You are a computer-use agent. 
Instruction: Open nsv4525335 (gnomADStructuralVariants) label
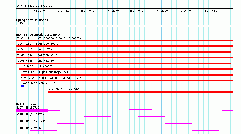(51, 78)
